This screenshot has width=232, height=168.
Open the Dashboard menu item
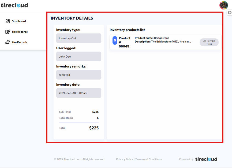coord(19,21)
